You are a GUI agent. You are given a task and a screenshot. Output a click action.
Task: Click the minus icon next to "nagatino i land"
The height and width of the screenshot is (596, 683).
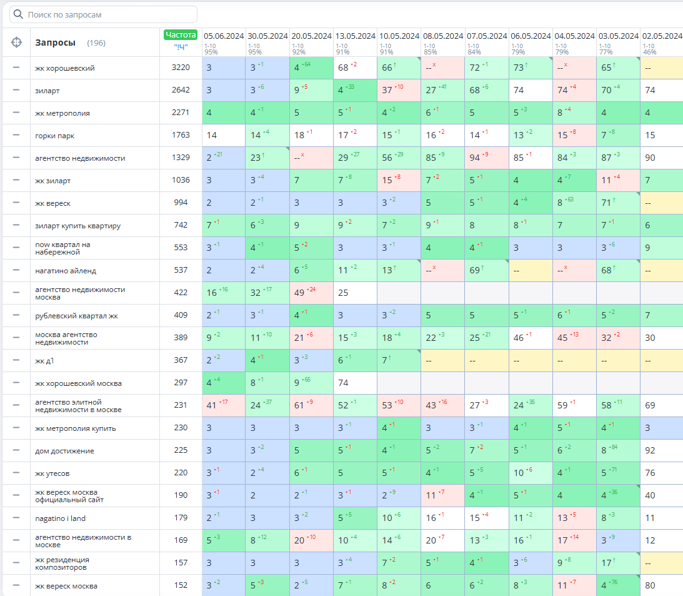click(x=16, y=518)
